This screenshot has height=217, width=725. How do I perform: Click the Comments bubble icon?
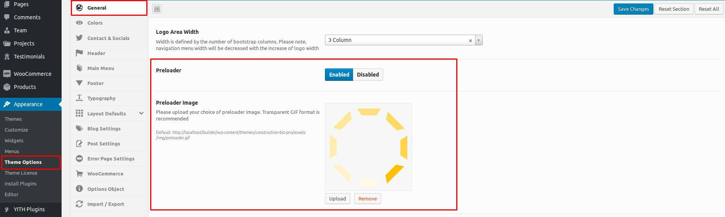click(7, 17)
